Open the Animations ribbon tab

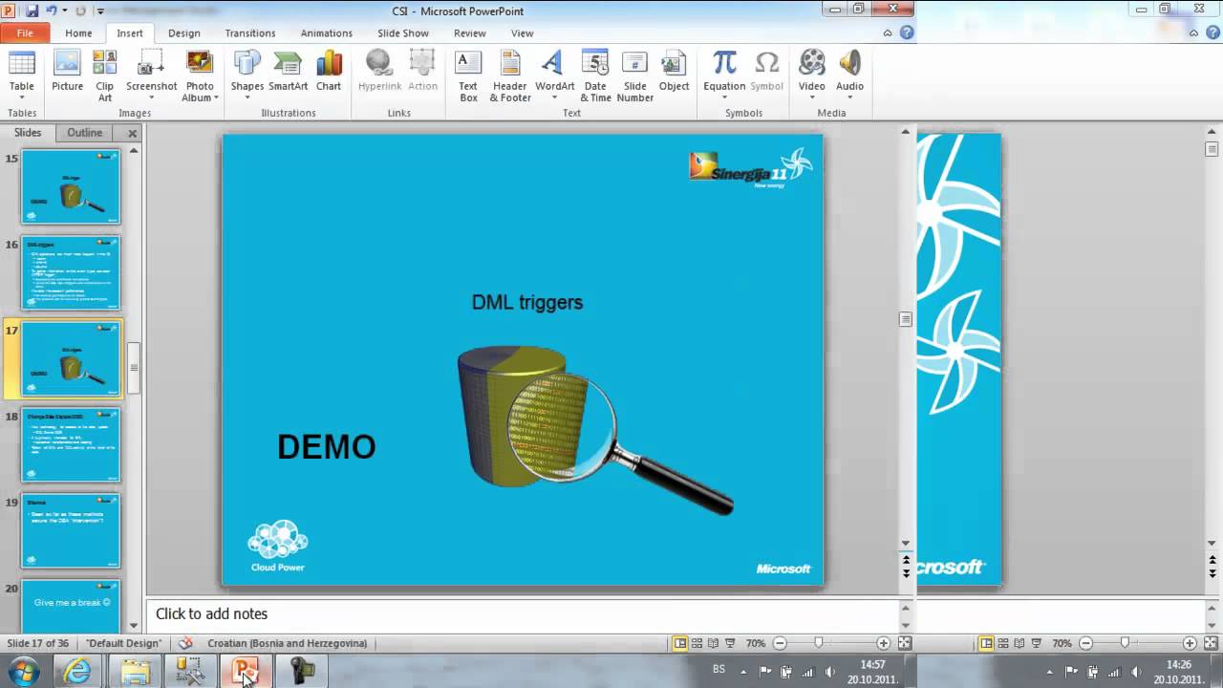(327, 32)
